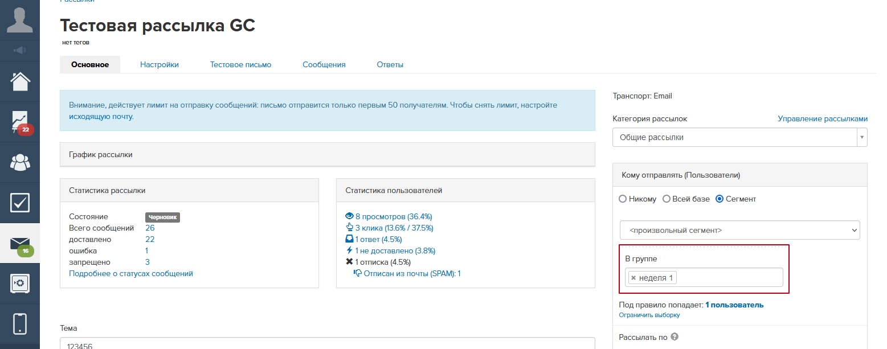The width and height of the screenshot is (887, 349).
Task: Select the 'Никому' radio button
Action: coord(623,199)
